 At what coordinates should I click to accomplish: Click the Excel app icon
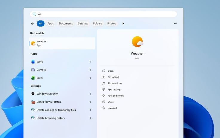pyautogui.click(x=33, y=78)
